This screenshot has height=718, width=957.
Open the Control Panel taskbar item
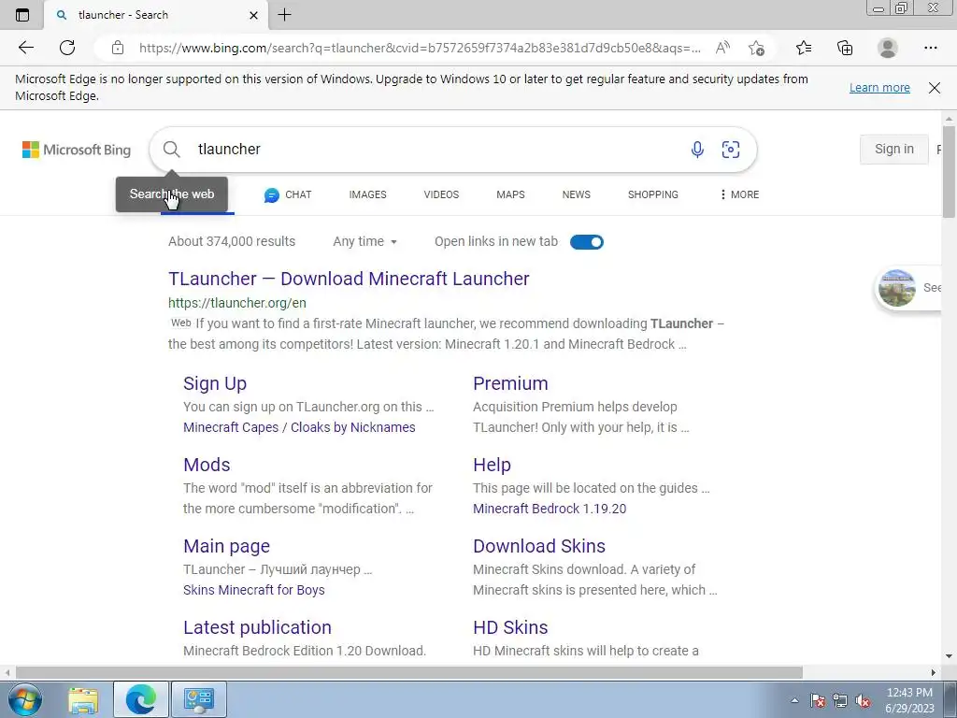pyautogui.click(x=198, y=699)
